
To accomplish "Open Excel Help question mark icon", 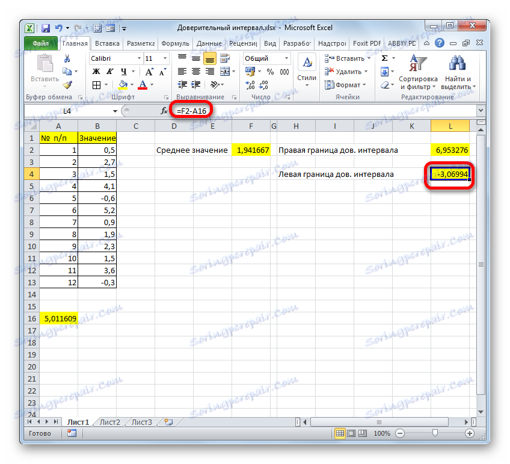I will click(440, 43).
